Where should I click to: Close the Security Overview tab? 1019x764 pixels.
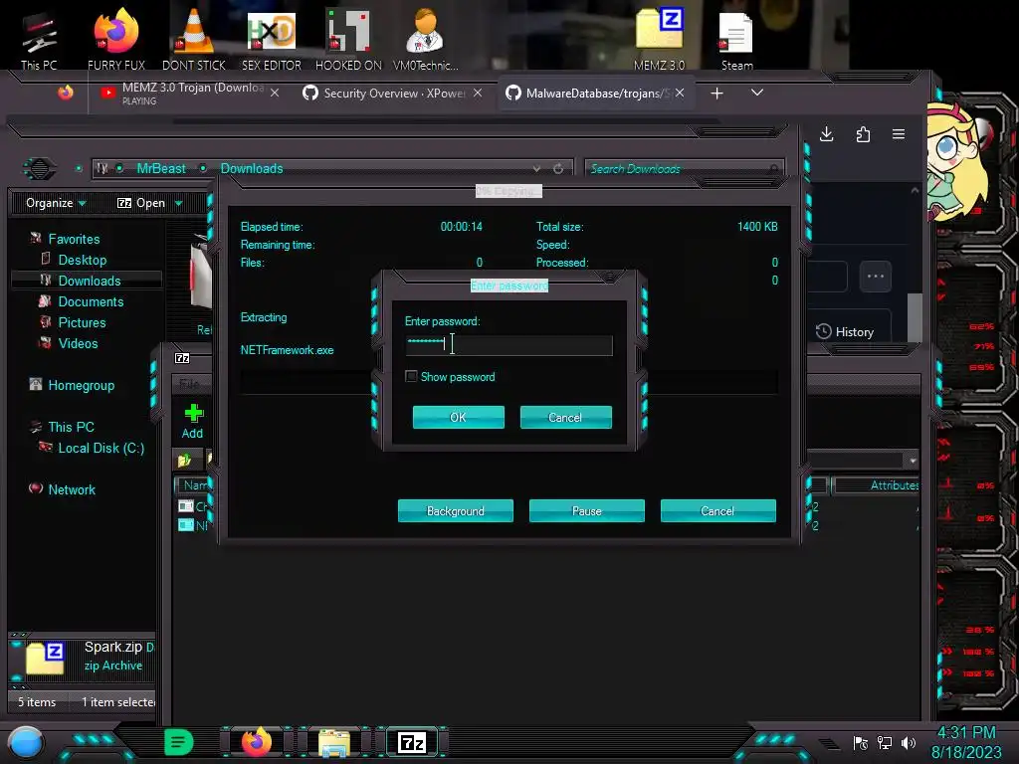click(478, 93)
